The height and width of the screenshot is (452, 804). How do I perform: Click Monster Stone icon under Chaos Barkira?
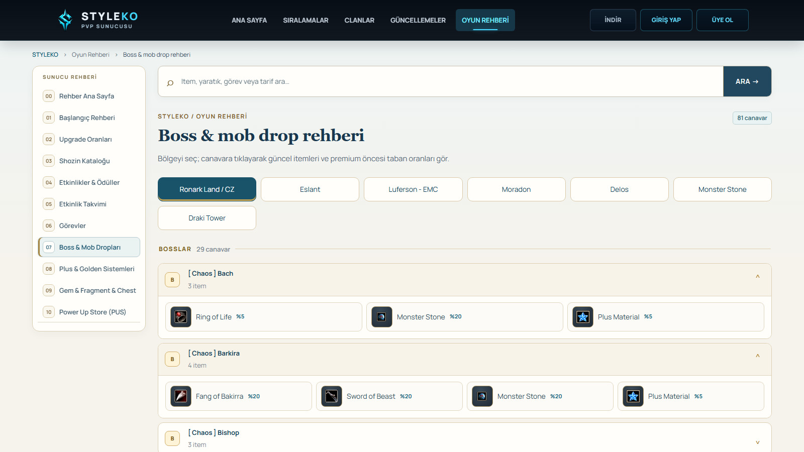click(x=482, y=396)
